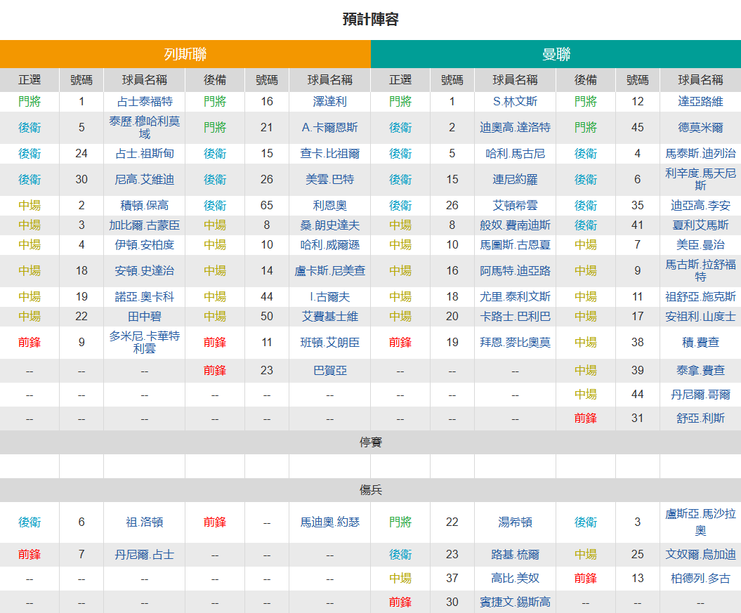This screenshot has width=741, height=613.
Task: Open player link 占士泰福特
Action: tap(144, 102)
